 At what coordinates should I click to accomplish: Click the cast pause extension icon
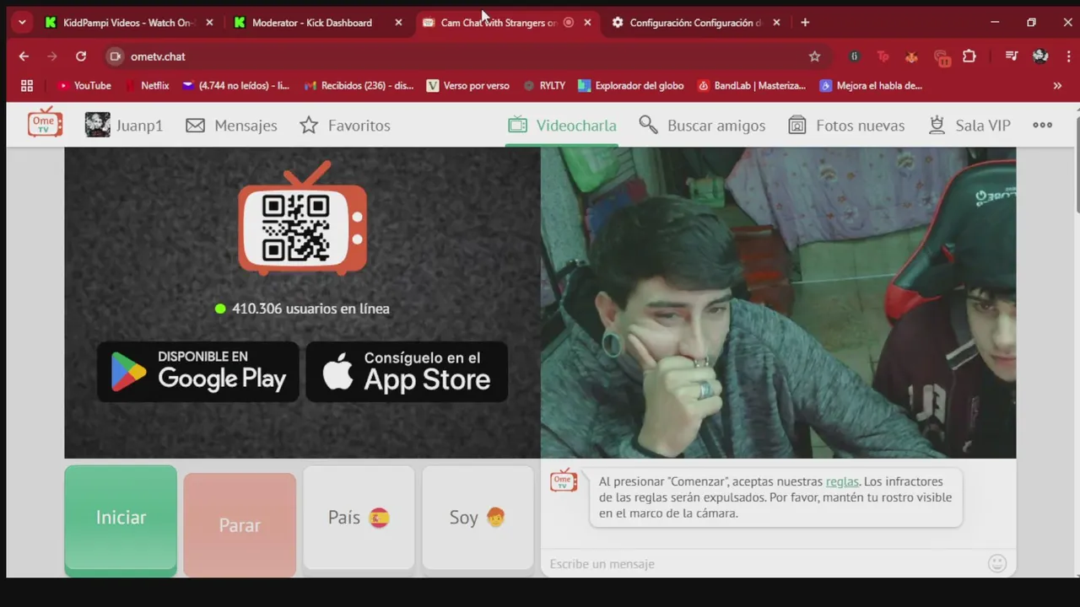click(x=942, y=57)
